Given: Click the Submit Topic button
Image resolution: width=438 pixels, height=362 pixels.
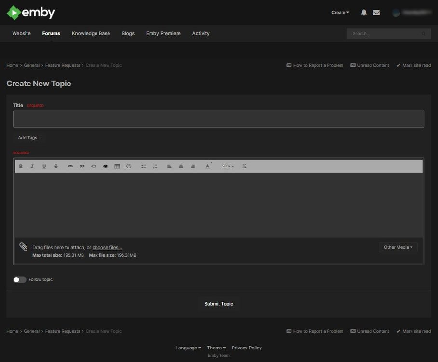Looking at the screenshot, I should click(x=219, y=304).
